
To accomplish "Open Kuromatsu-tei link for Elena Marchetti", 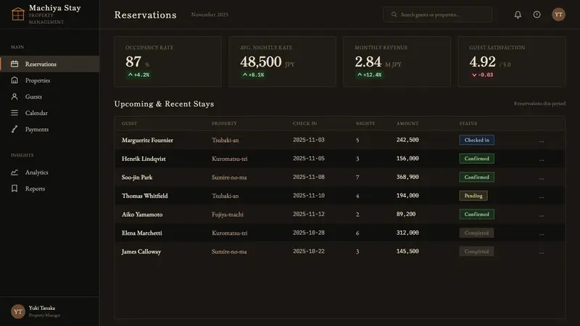I will (x=229, y=233).
